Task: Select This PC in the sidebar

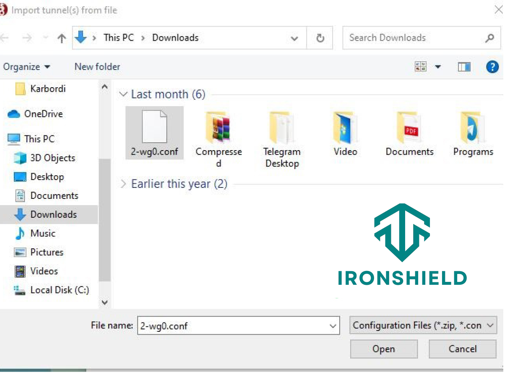Action: click(x=31, y=139)
